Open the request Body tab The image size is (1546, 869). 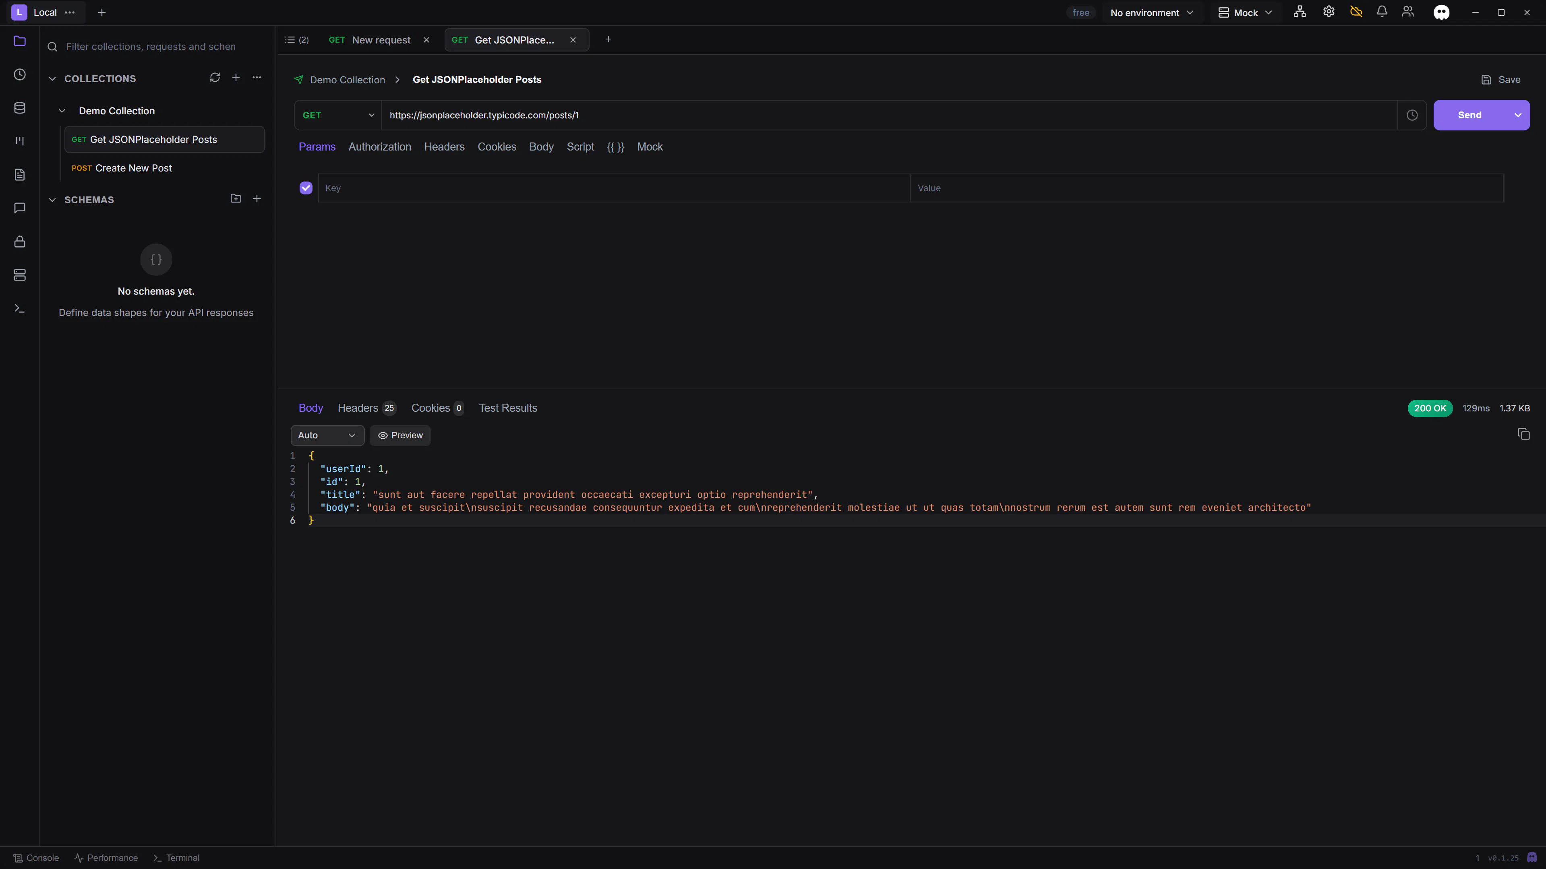541,147
